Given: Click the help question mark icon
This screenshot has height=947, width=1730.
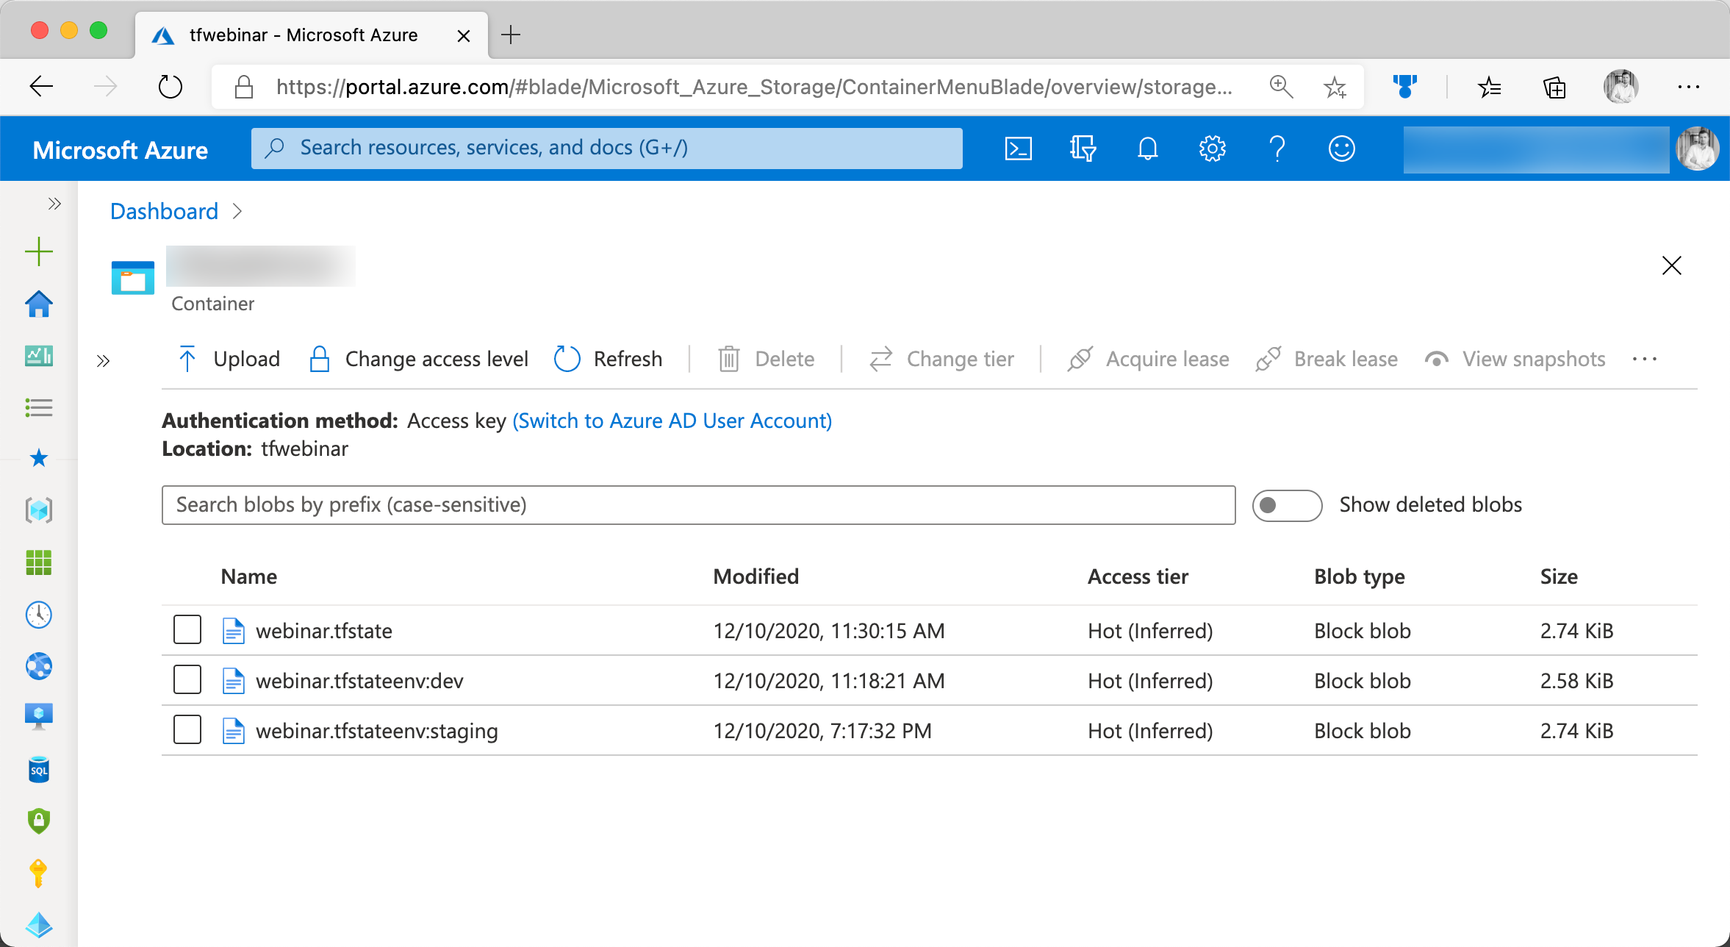Looking at the screenshot, I should 1277,149.
